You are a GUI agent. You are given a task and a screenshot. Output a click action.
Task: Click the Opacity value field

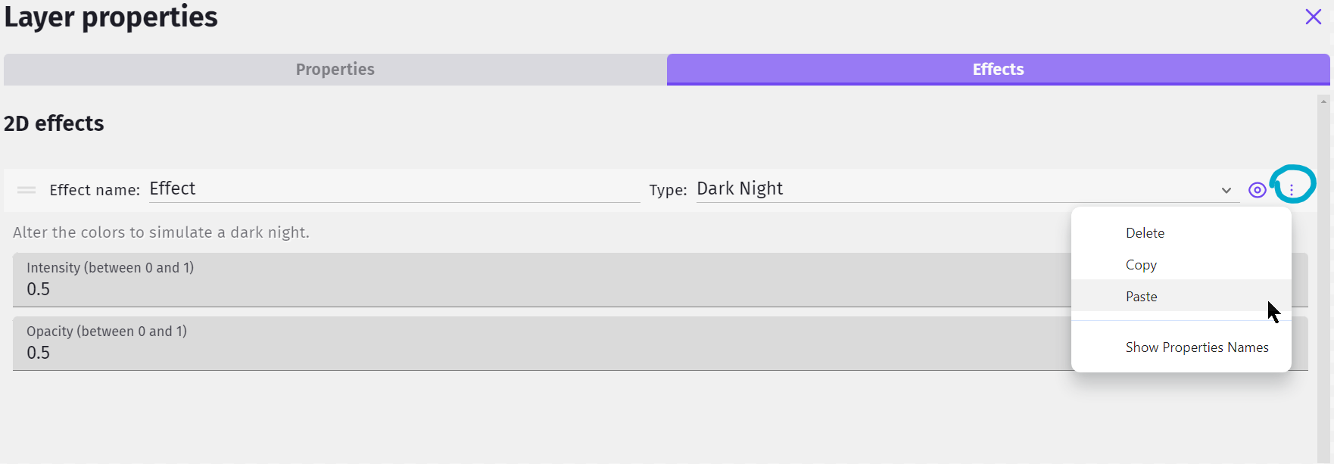(530, 353)
